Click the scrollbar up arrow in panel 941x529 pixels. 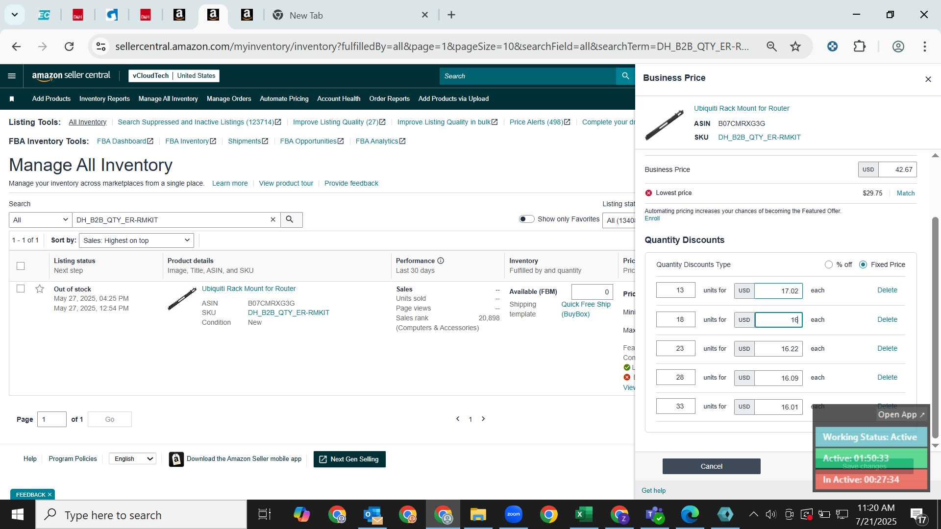pos(935,155)
